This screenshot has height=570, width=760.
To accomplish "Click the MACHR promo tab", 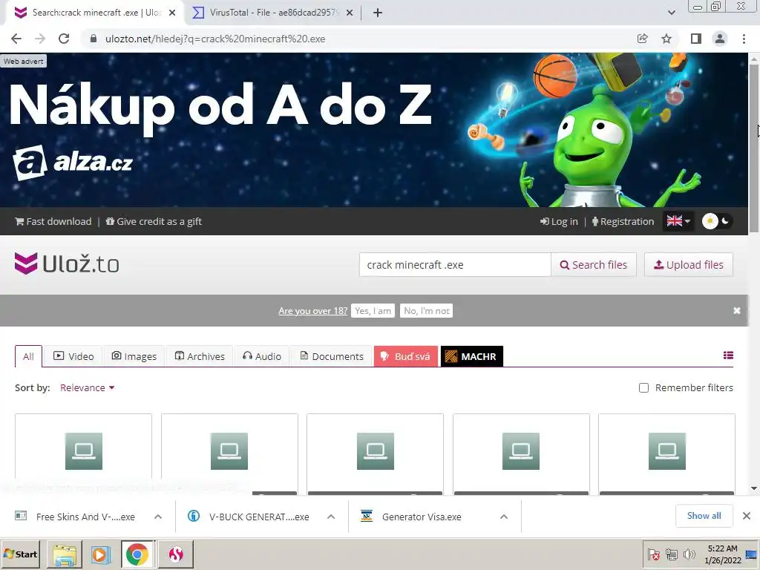I will pyautogui.click(x=471, y=356).
